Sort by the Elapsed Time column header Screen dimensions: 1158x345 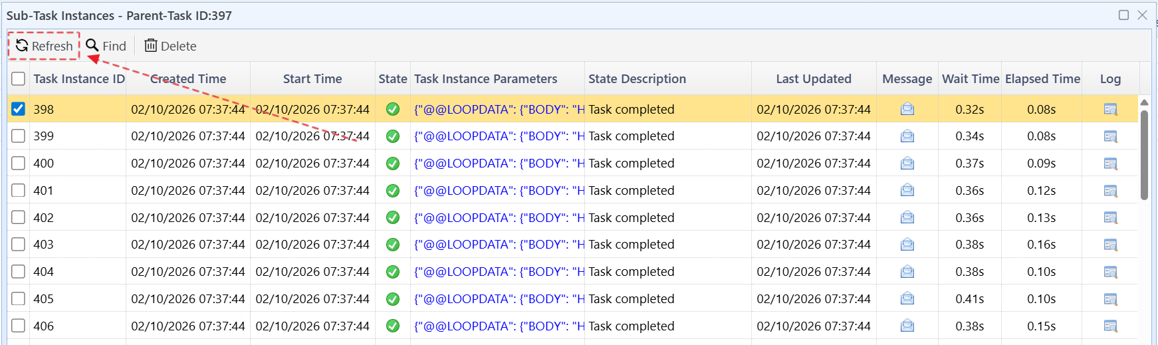pos(1042,79)
